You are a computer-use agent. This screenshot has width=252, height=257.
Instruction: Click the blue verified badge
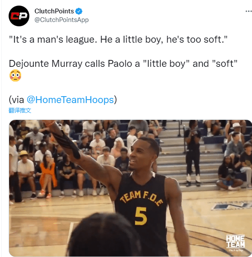click(79, 11)
